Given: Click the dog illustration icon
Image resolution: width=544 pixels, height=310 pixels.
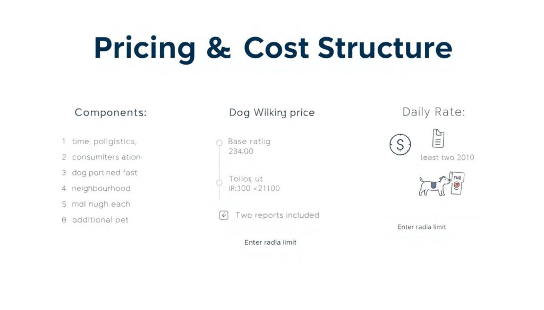Looking at the screenshot, I should pyautogui.click(x=433, y=185).
